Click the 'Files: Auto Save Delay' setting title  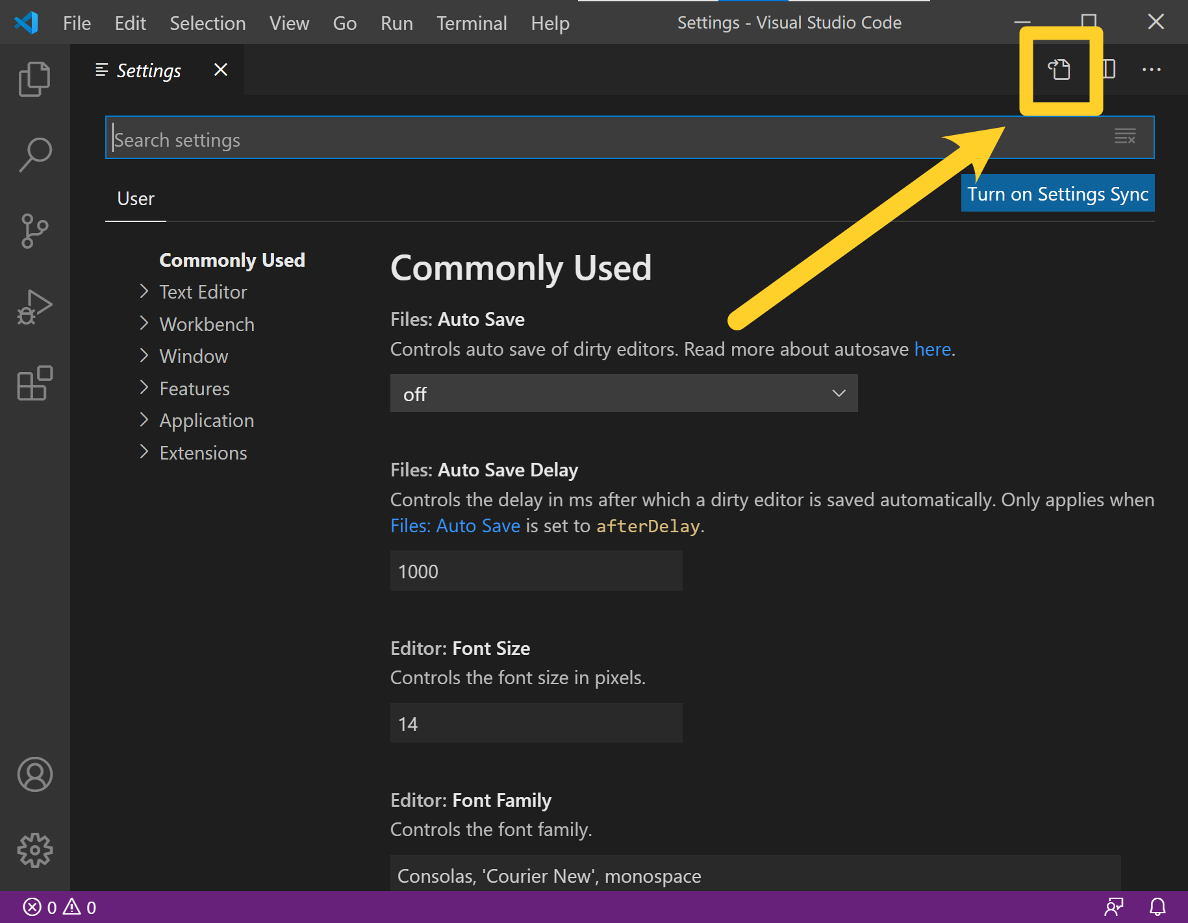click(x=484, y=470)
